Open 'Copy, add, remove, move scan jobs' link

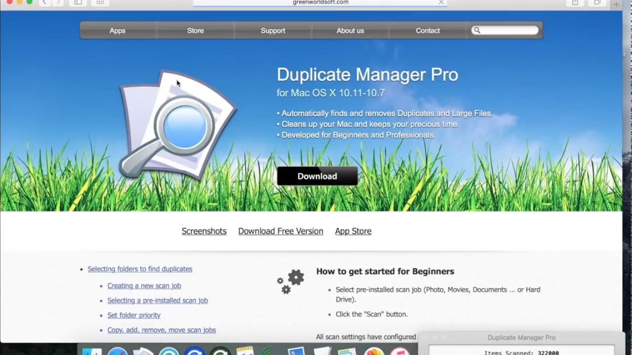click(161, 330)
